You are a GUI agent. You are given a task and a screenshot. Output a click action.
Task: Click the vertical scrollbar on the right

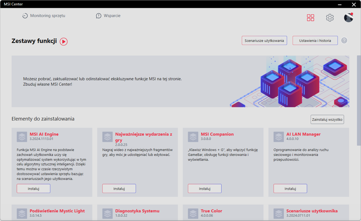point(359,101)
